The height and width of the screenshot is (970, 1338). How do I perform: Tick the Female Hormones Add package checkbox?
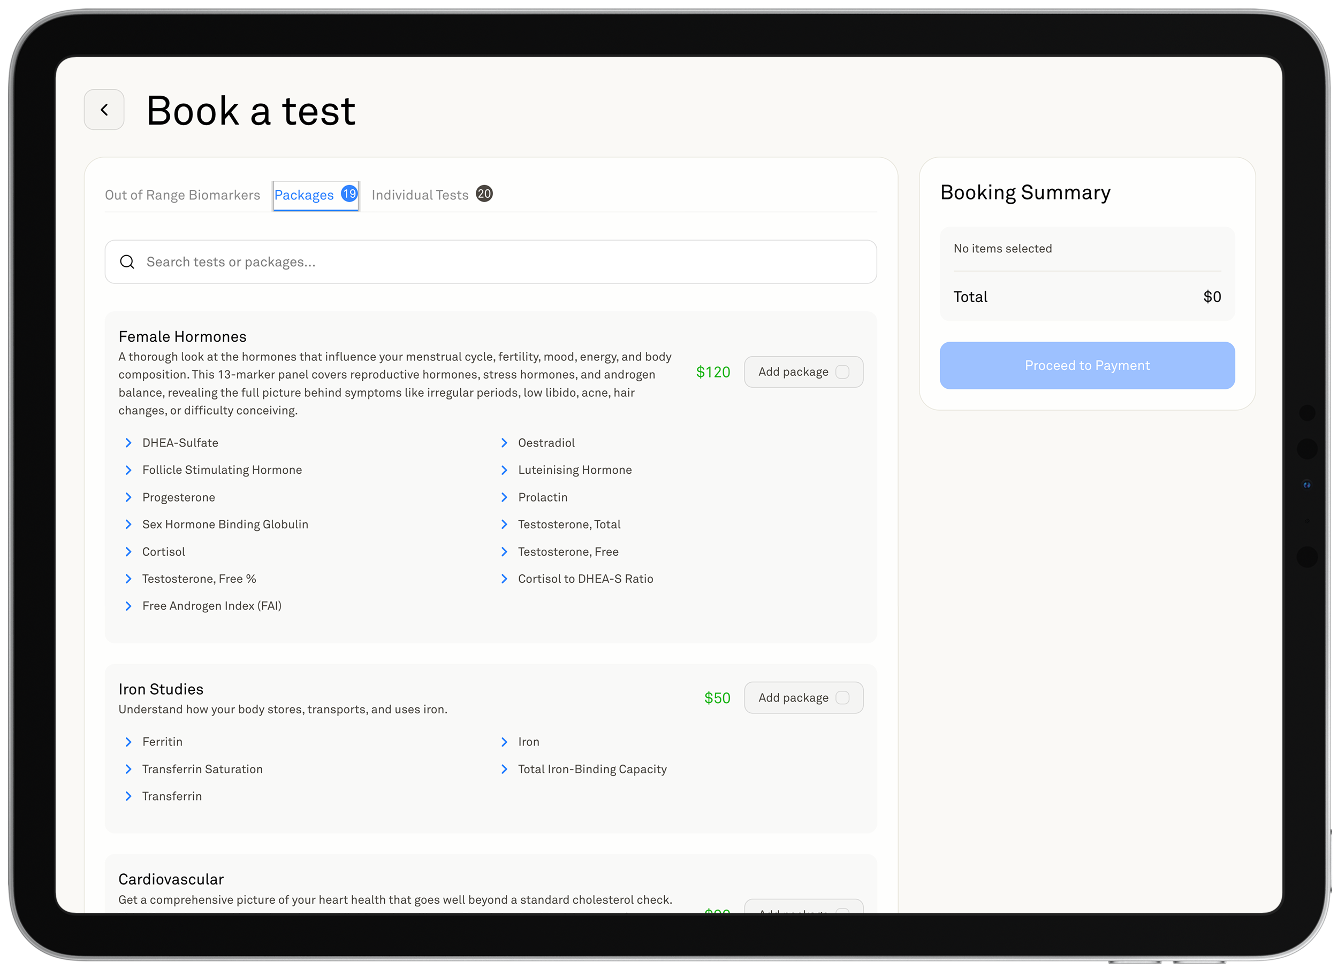click(842, 372)
